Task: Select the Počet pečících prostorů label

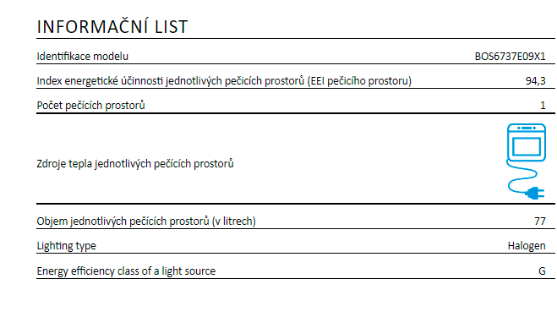Action: tap(91, 106)
